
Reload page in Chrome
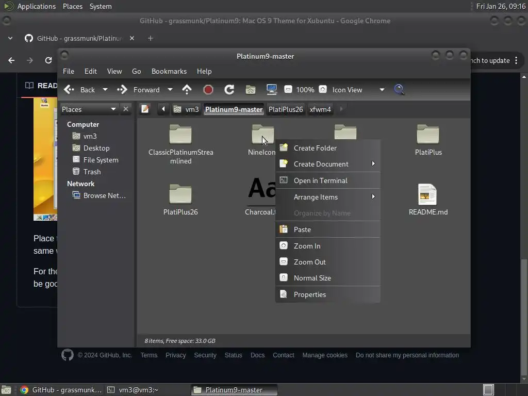point(48,60)
